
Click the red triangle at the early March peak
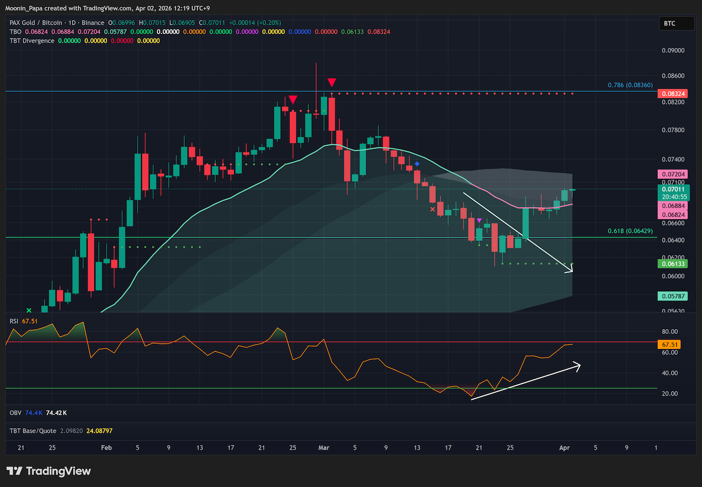(331, 82)
